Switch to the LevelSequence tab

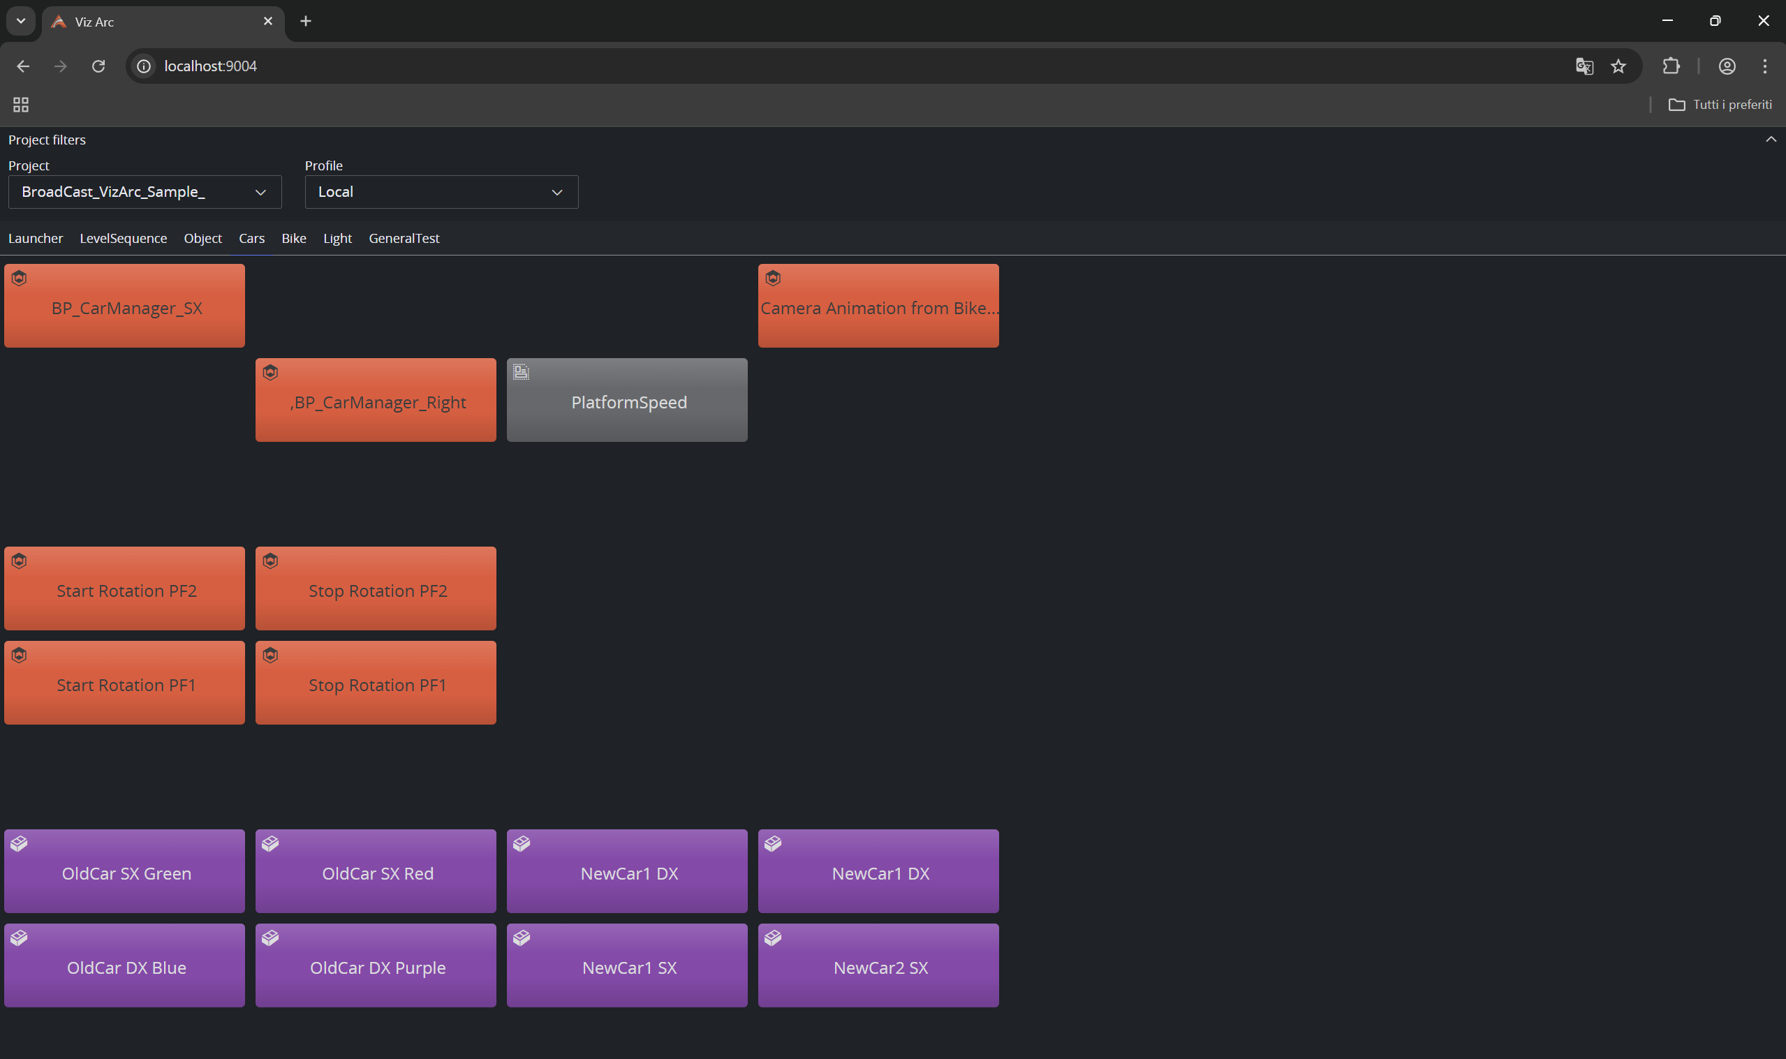point(123,238)
